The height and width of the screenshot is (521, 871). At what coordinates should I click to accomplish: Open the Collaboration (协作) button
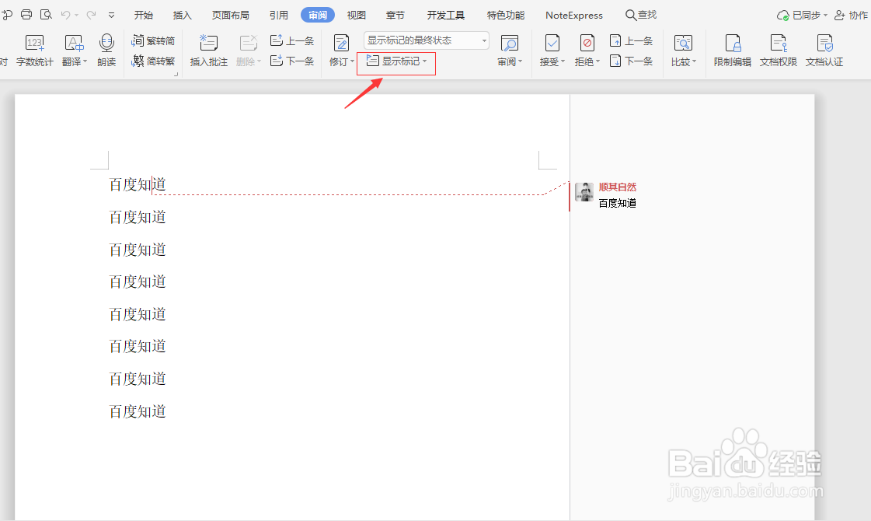[851, 15]
